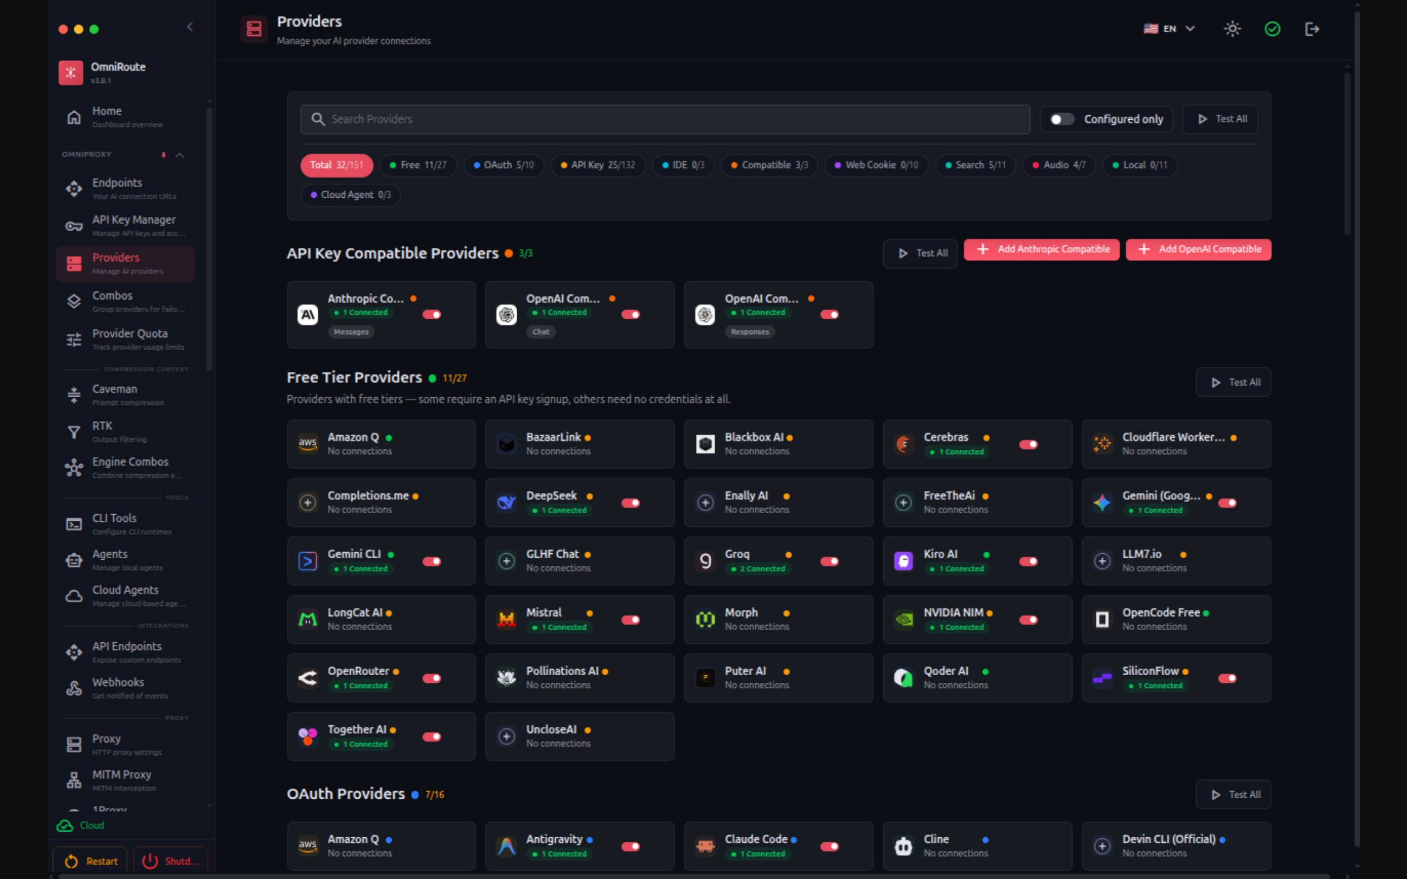Toggle the Configured only switch
The height and width of the screenshot is (879, 1407).
(1062, 119)
